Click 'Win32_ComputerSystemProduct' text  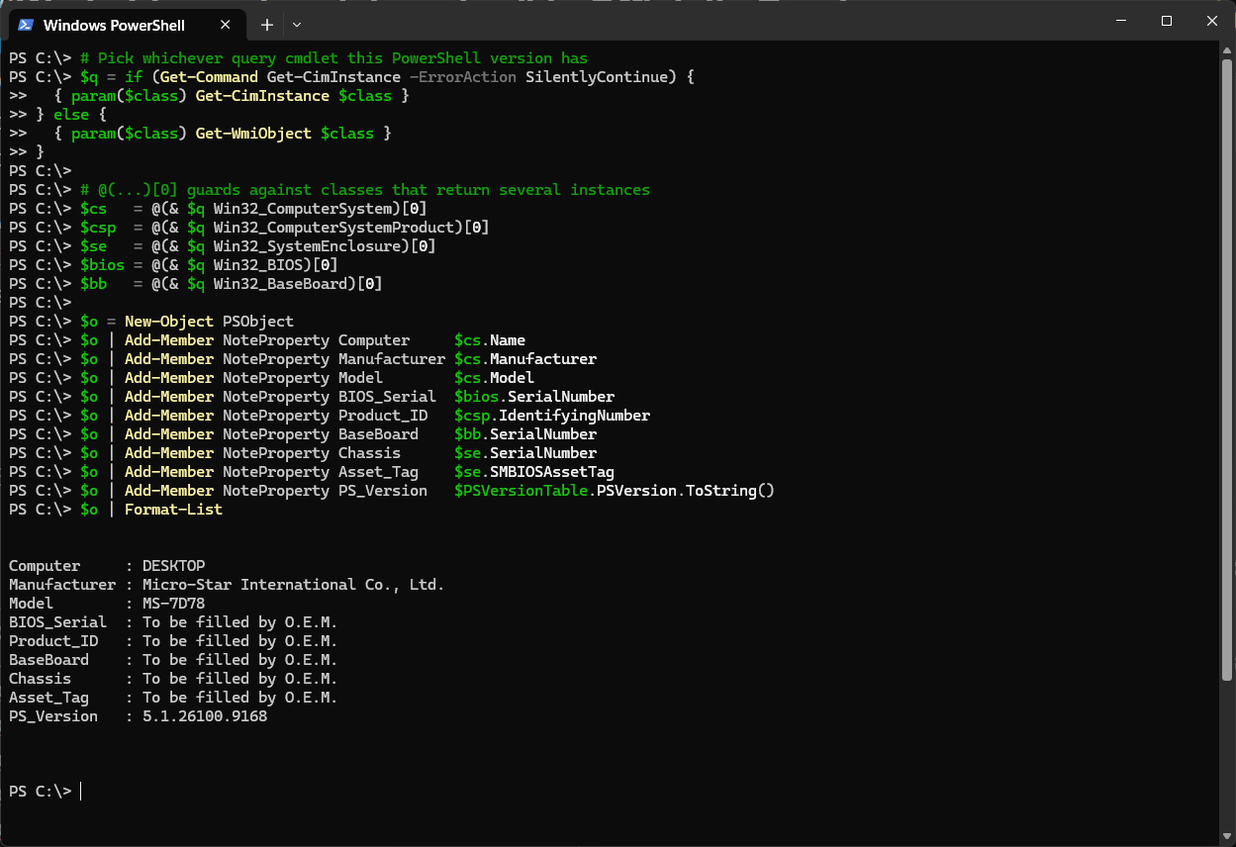(333, 228)
